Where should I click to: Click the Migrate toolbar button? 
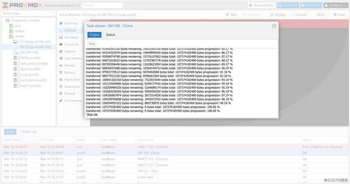pyautogui.click(x=278, y=15)
